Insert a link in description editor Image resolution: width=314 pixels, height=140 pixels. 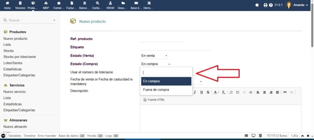point(285,92)
